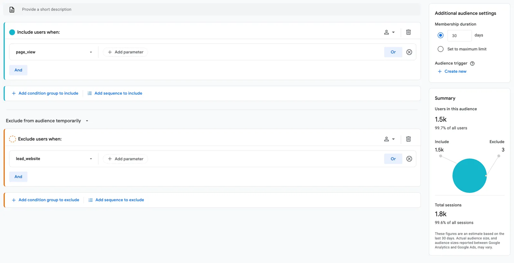The image size is (514, 263).
Task: Click And button under page_view
Action: pos(18,70)
